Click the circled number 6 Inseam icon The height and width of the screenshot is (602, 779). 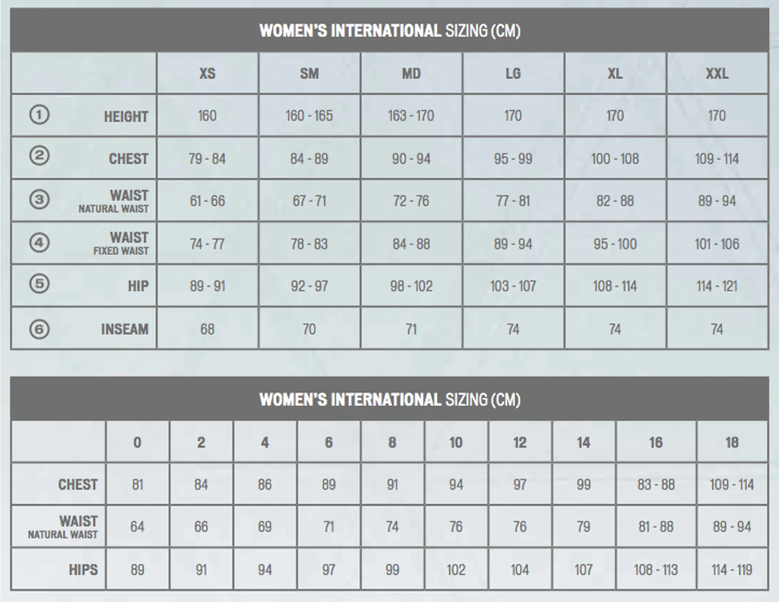(39, 329)
